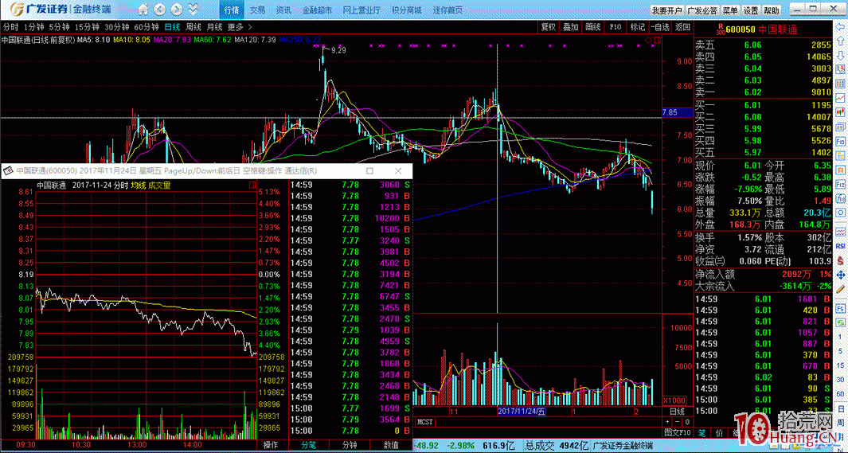Select the 操作 tab in intraday popup
The width and height of the screenshot is (848, 453).
click(271, 445)
